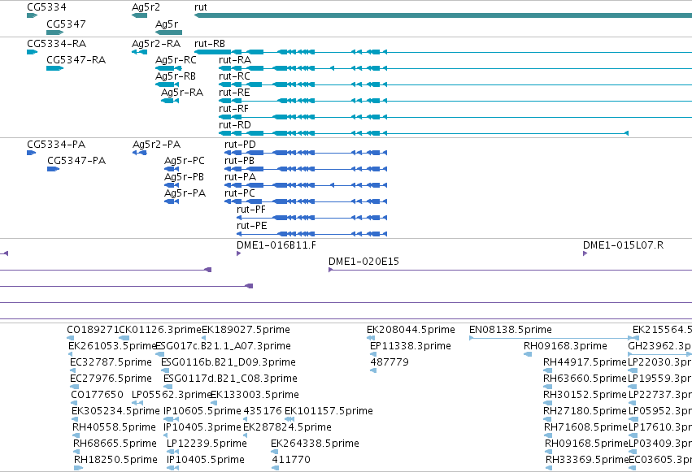
Task: Select clone end DME1-015L07.R
Action: point(623,245)
